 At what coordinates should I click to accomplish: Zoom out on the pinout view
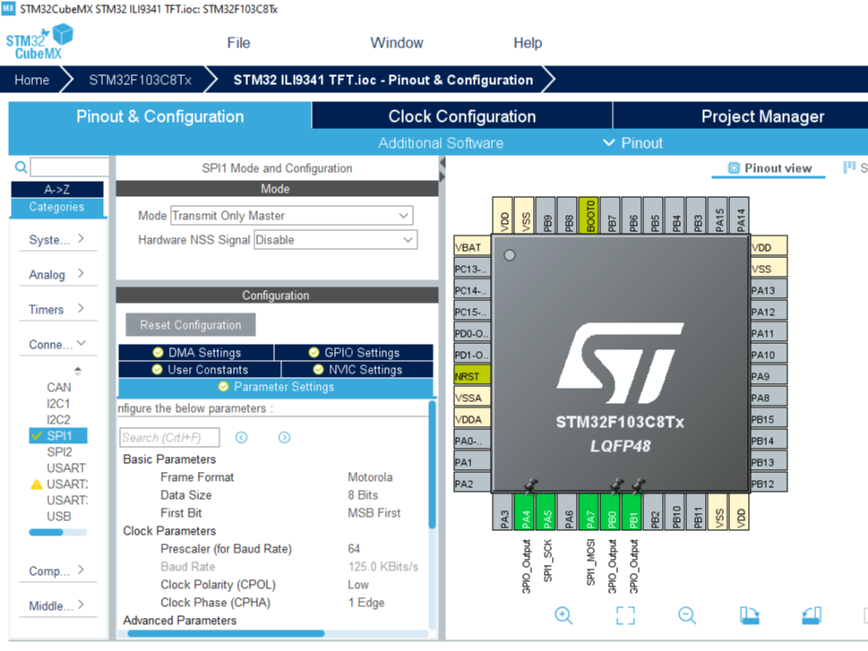pyautogui.click(x=686, y=615)
